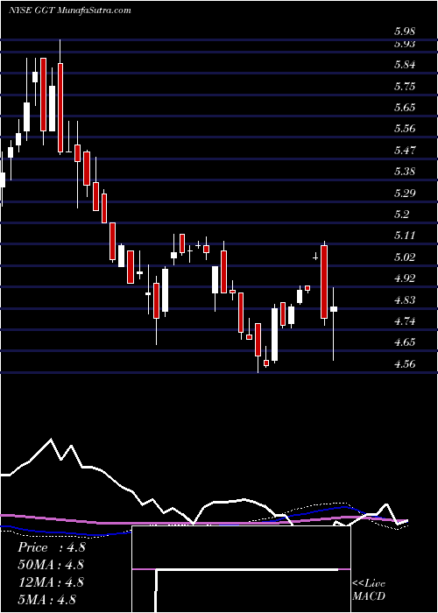Select the 5.29 price axis label

405,194
